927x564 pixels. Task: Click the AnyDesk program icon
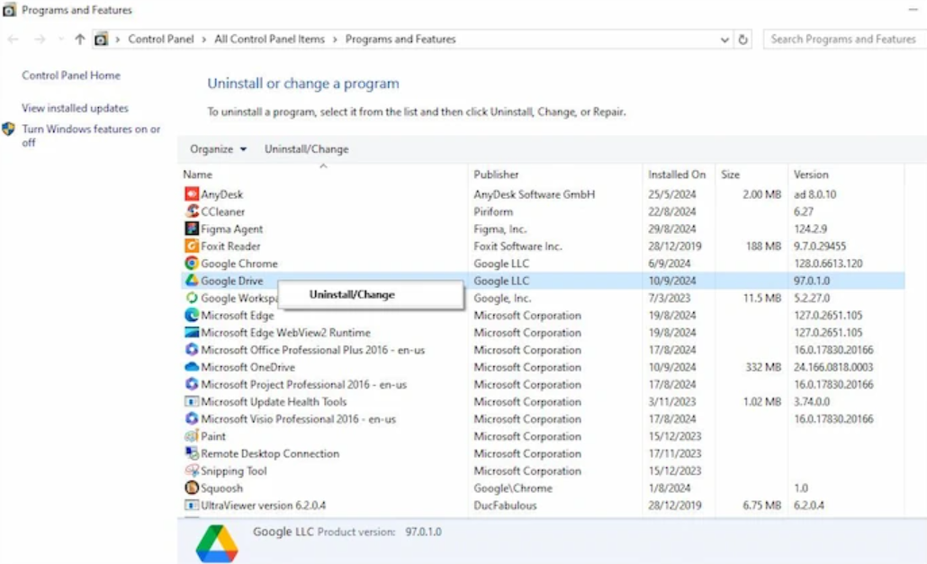click(x=192, y=193)
